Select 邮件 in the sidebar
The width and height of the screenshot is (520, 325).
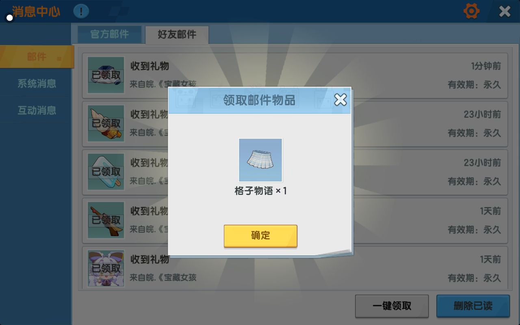[x=37, y=57]
